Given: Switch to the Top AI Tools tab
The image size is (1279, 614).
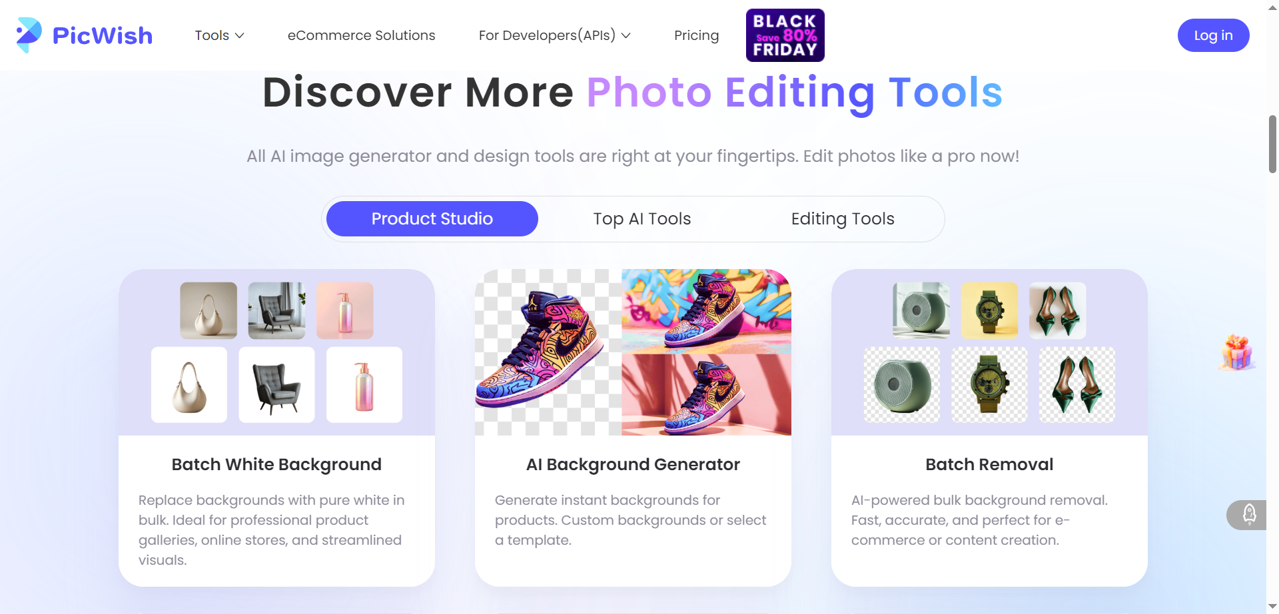Looking at the screenshot, I should [x=642, y=219].
